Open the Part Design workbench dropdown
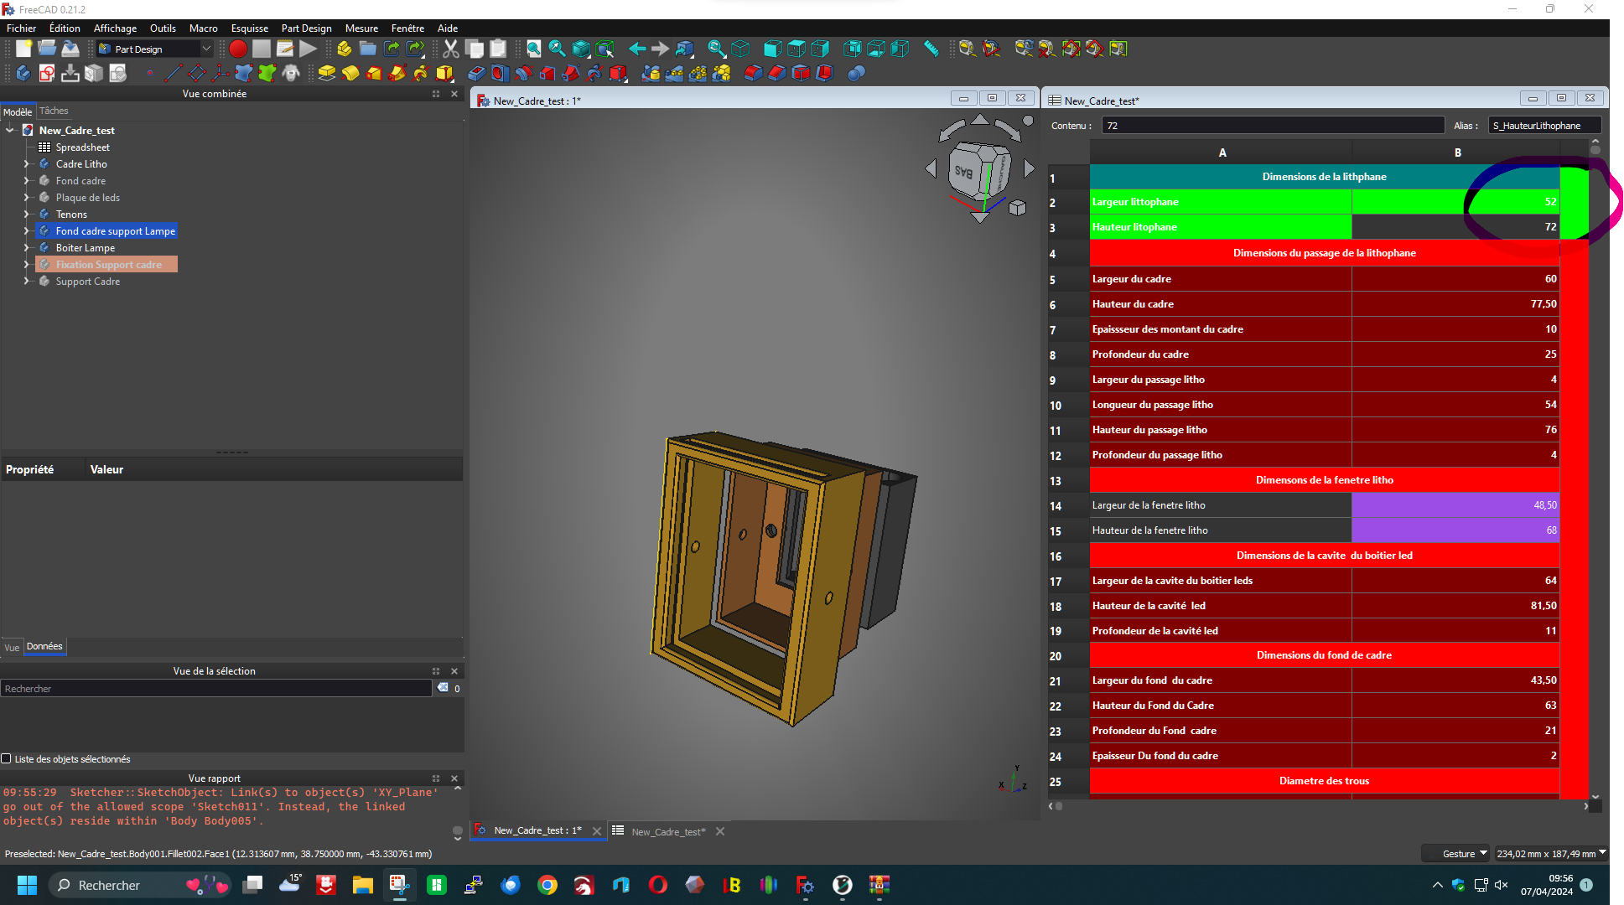The width and height of the screenshot is (1624, 905). (156, 49)
